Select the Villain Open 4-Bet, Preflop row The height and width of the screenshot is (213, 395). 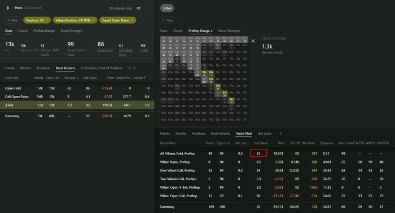coord(275,187)
